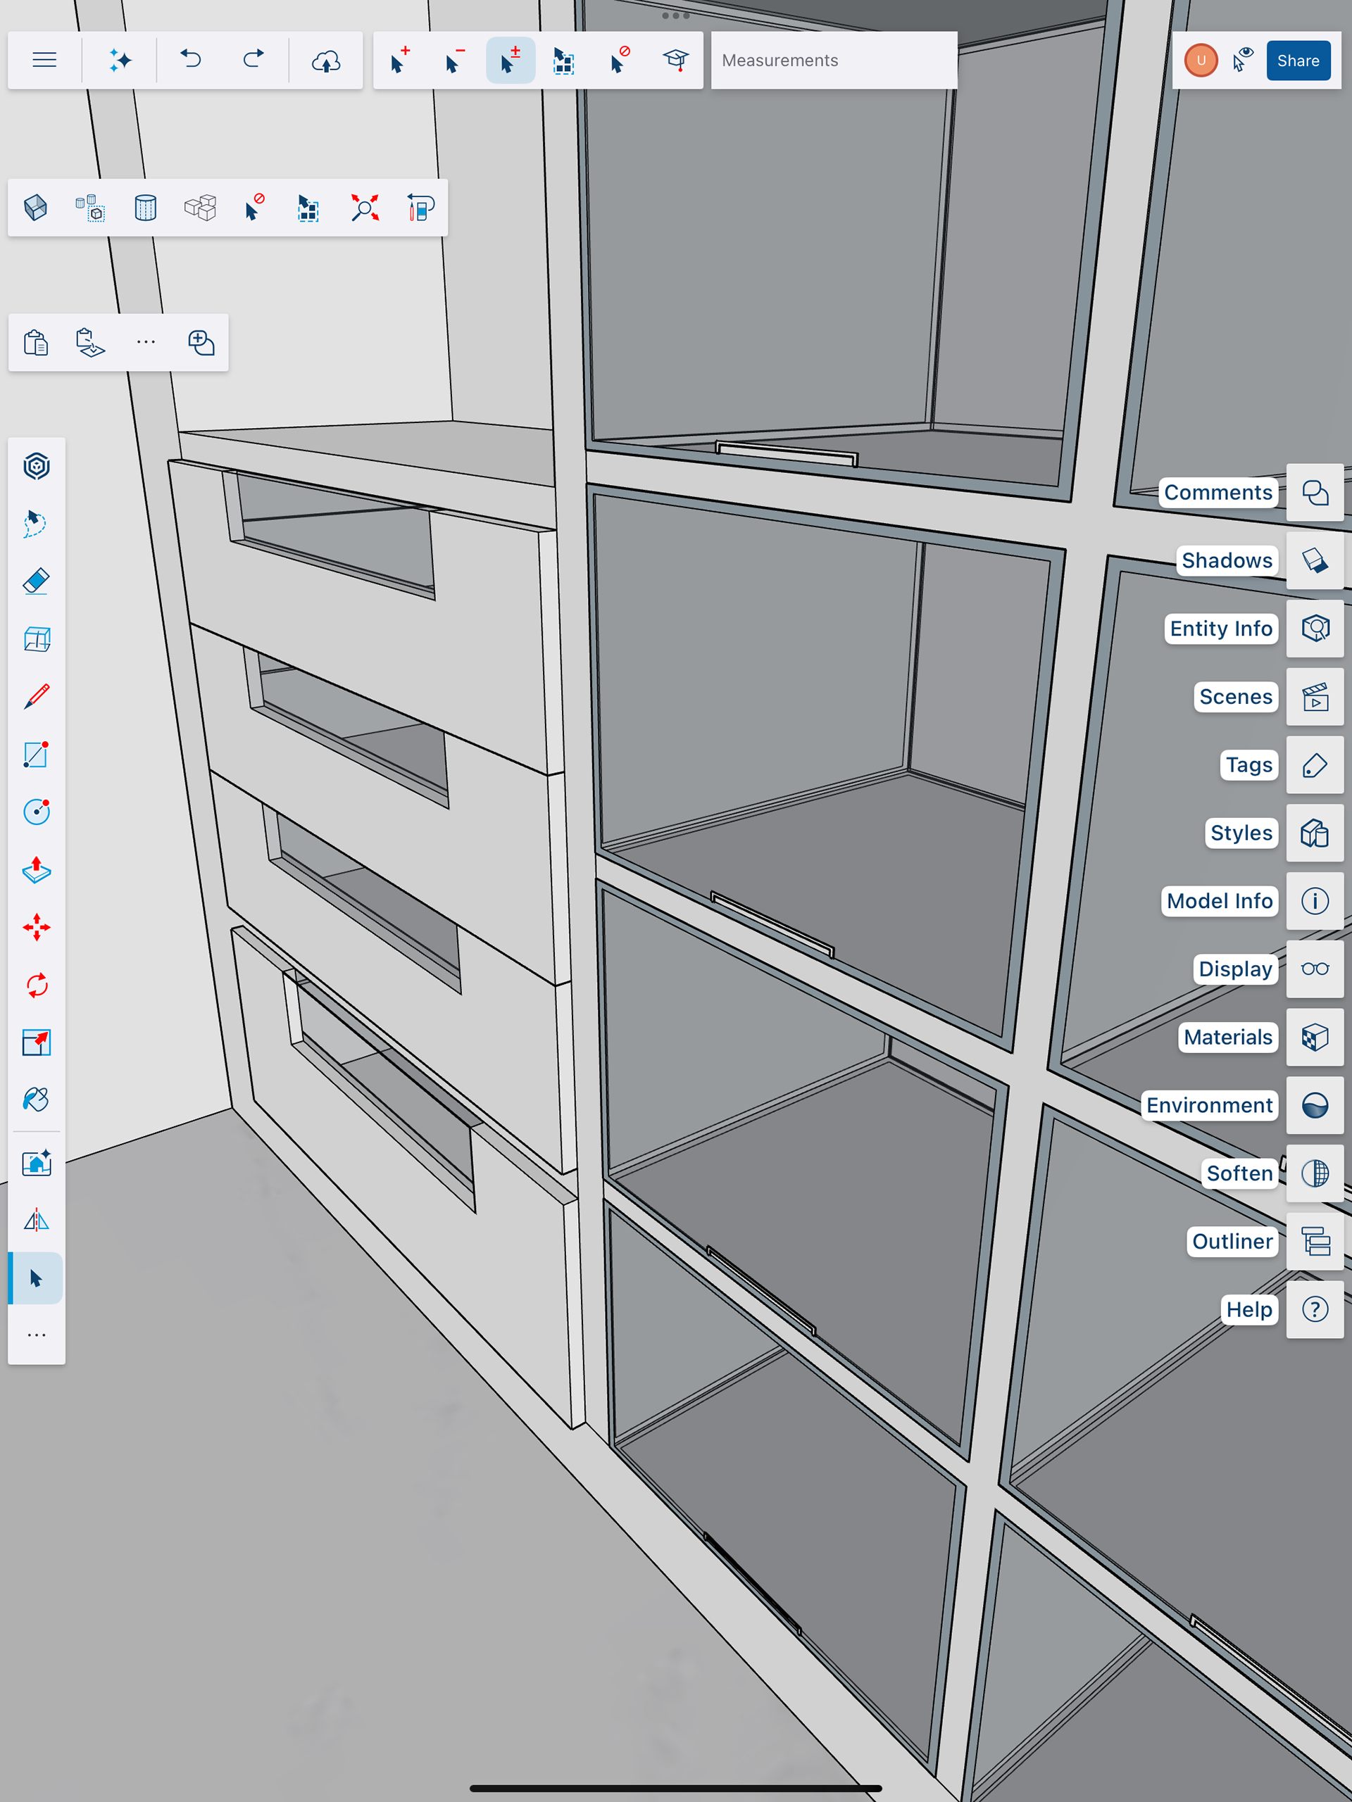Viewport: 1352px width, 1802px height.
Task: Expand more tools at toolbar bottom
Action: (x=37, y=1335)
